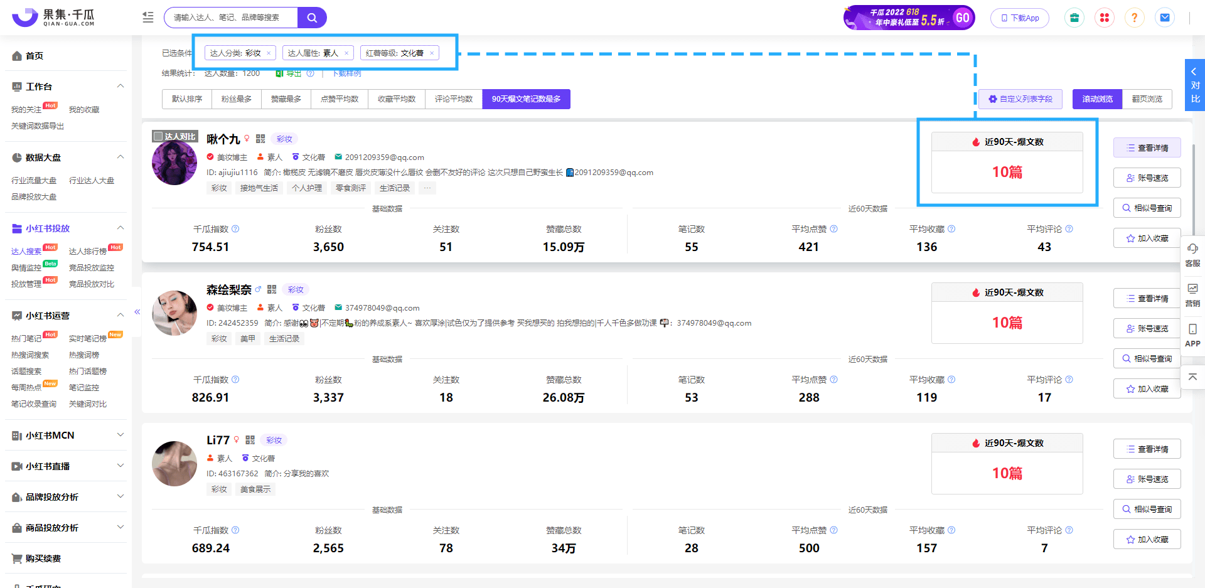The height and width of the screenshot is (588, 1205).
Task: Switch to 翻页浏览 mode
Action: click(1147, 99)
